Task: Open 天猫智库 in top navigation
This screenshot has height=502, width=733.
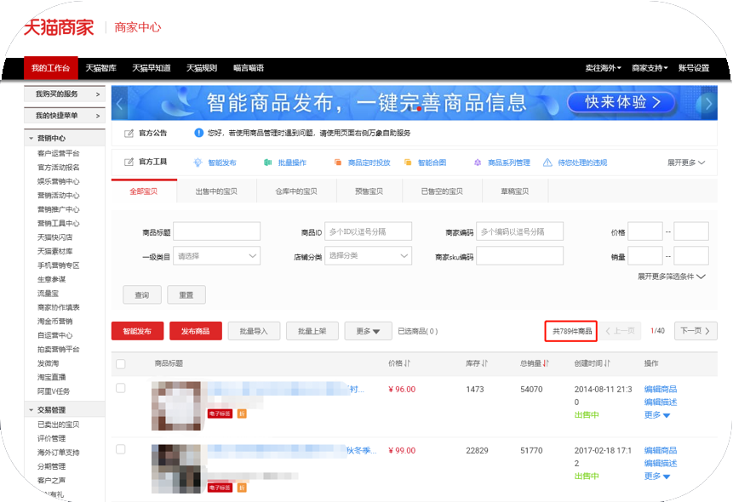Action: click(x=101, y=68)
